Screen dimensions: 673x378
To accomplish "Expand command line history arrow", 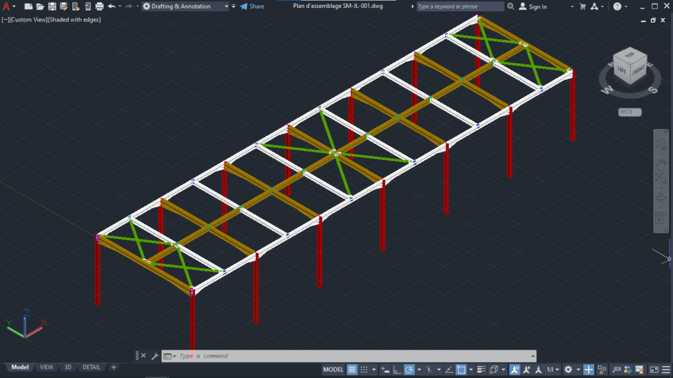I will click(533, 356).
